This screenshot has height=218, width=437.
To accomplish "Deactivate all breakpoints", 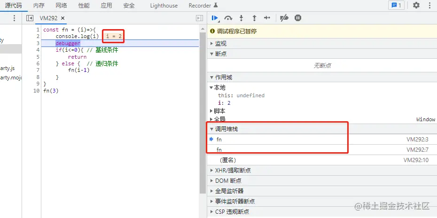I will pos(284,18).
